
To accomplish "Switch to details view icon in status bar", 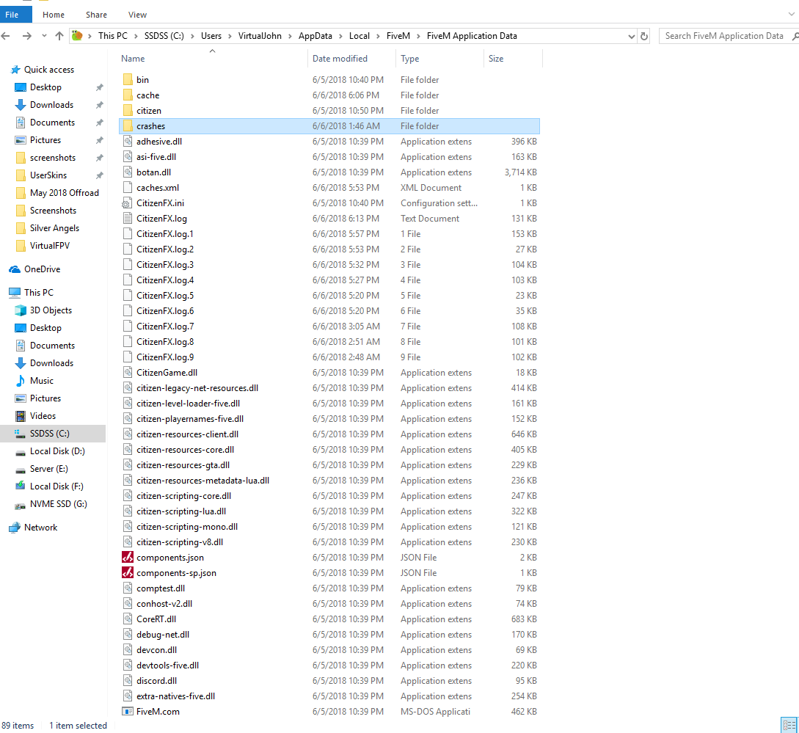I will coord(789,725).
